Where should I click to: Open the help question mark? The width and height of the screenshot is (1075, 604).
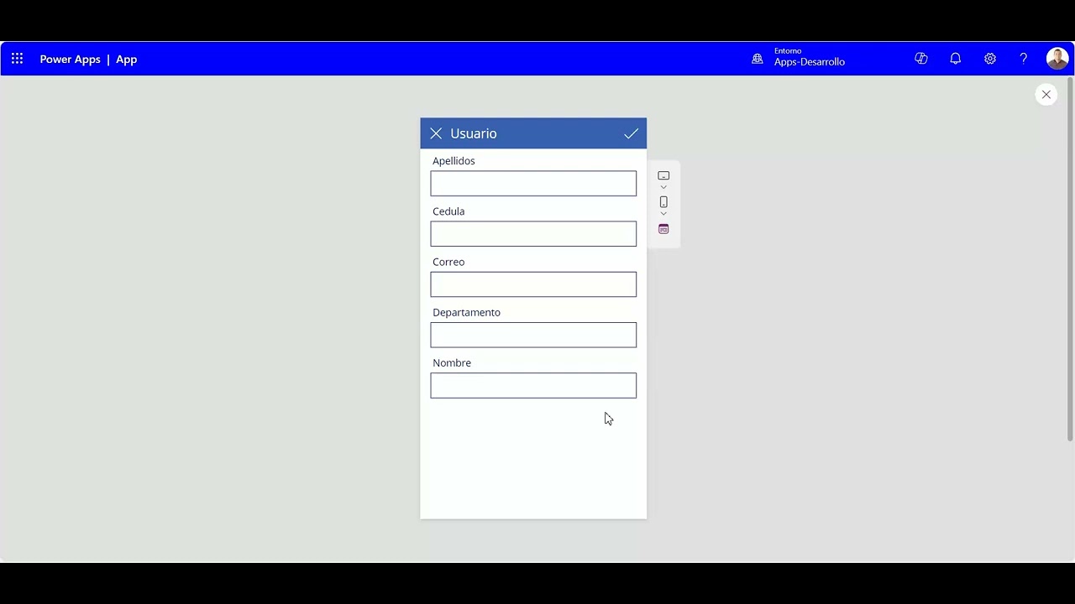(x=1024, y=59)
